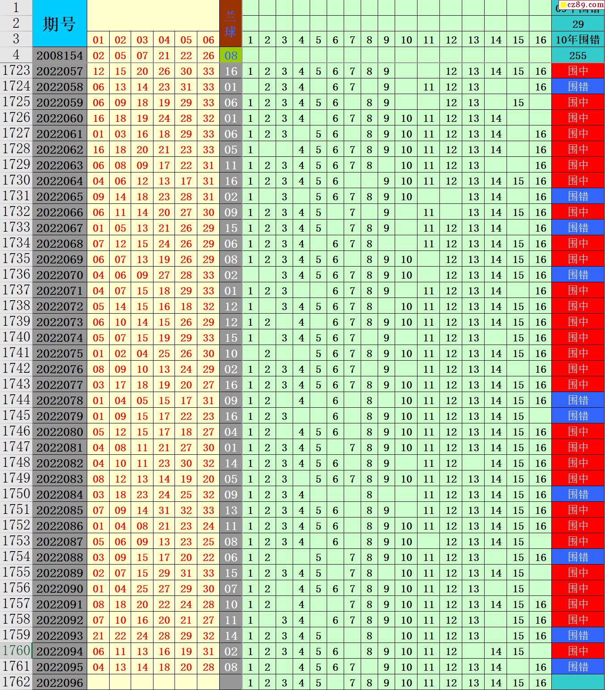Select period cell 2008154
605x690 pixels.
60,56
